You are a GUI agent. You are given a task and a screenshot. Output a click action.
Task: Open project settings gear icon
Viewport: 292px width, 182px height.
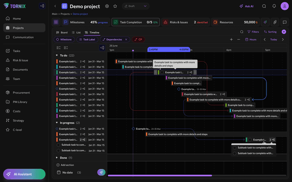pyautogui.click(x=107, y=6)
